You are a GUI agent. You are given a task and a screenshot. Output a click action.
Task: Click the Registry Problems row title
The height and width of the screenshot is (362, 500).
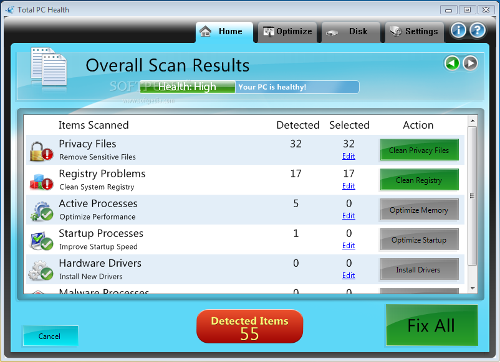click(x=102, y=174)
